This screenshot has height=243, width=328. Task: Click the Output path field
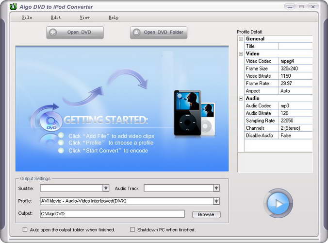113,214
